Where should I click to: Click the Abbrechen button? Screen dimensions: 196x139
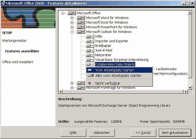(102, 133)
